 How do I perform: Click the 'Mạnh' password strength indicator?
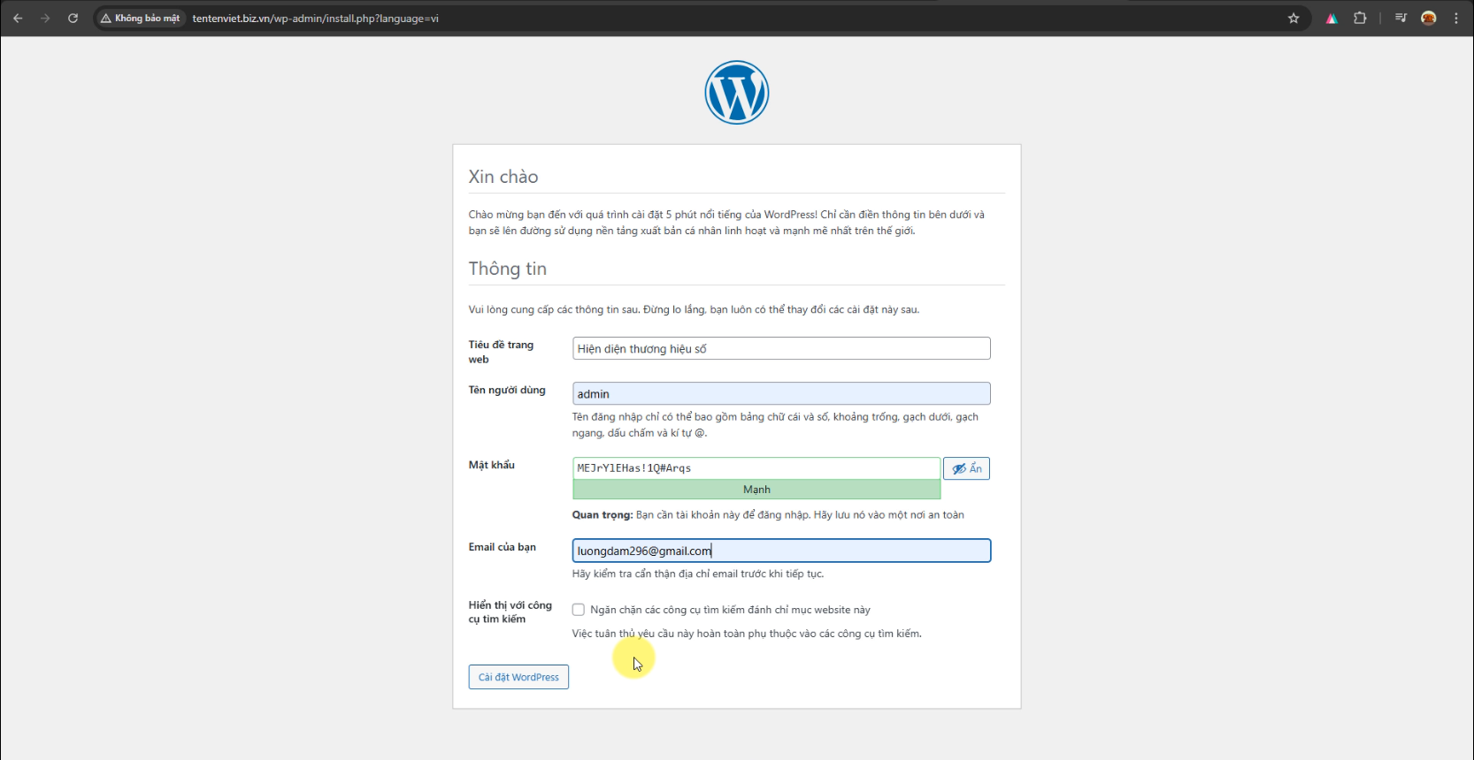point(756,490)
